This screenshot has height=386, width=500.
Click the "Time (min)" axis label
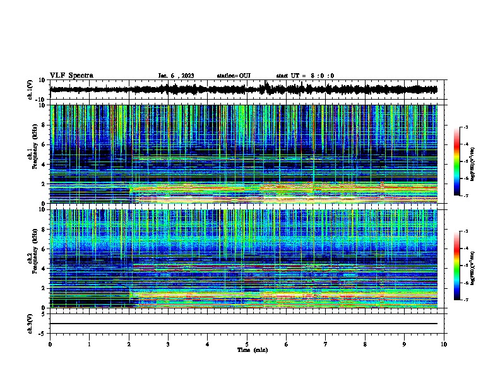coord(253,350)
